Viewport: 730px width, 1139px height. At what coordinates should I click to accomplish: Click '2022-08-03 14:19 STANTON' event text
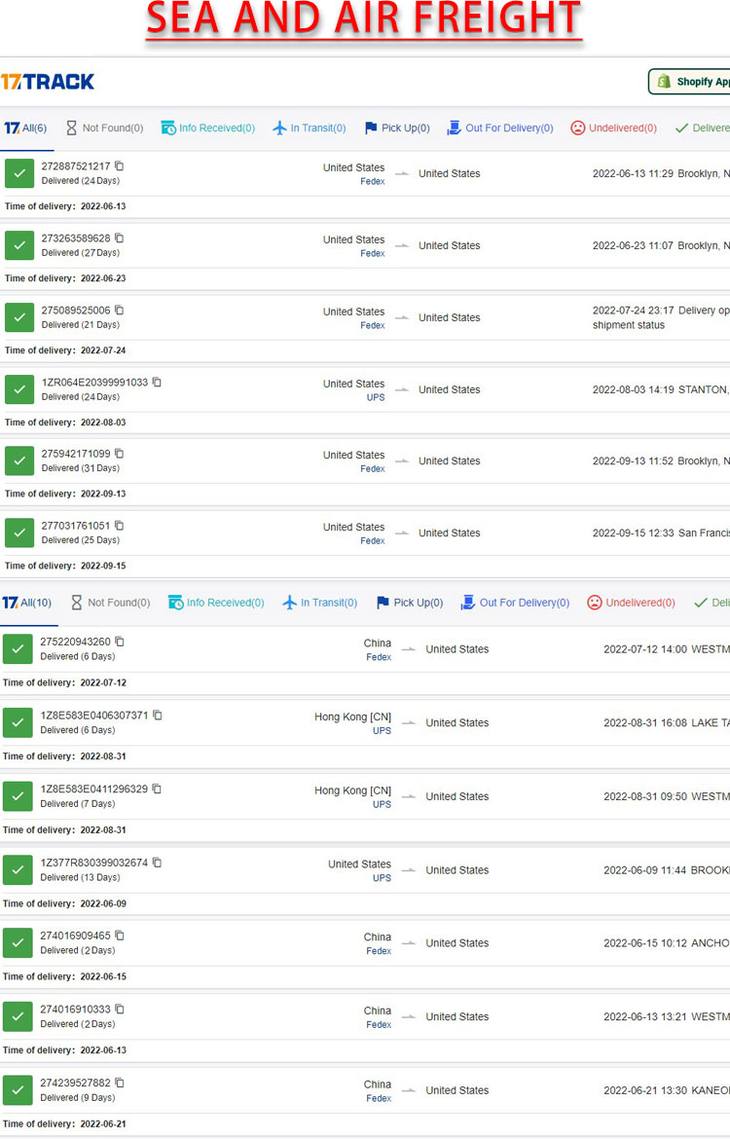[x=660, y=389]
